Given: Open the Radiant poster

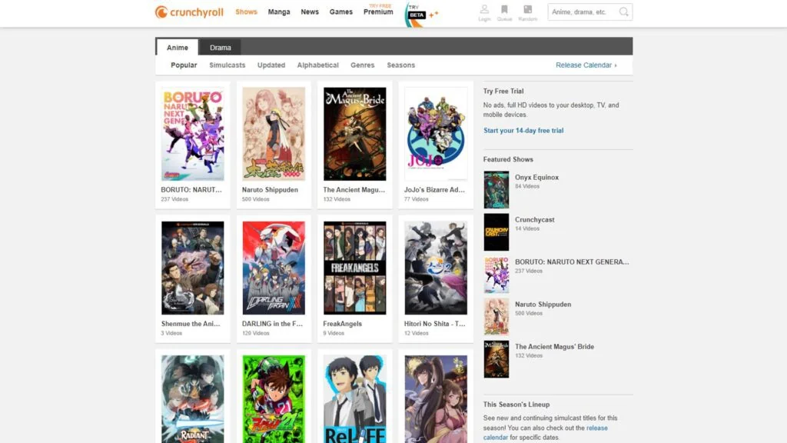Looking at the screenshot, I should 193,399.
